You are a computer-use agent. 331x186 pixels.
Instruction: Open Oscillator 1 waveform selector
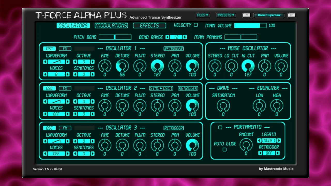pyautogui.click(x=56, y=62)
